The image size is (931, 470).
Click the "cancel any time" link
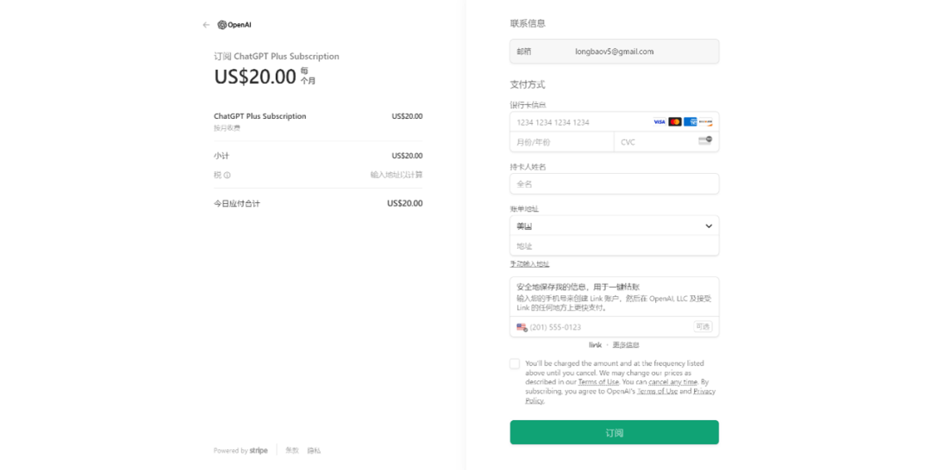pos(672,382)
